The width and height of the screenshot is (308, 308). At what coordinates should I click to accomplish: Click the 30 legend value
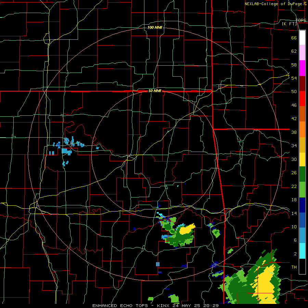click(294, 159)
